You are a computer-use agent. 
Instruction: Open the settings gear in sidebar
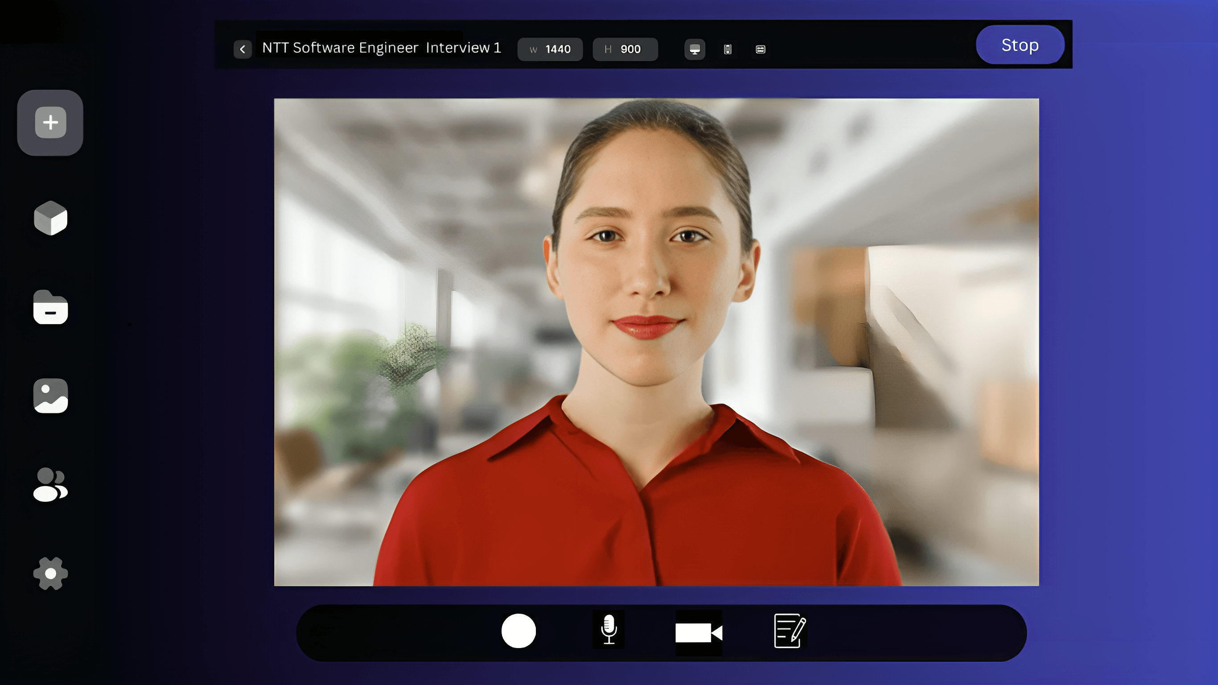click(50, 574)
